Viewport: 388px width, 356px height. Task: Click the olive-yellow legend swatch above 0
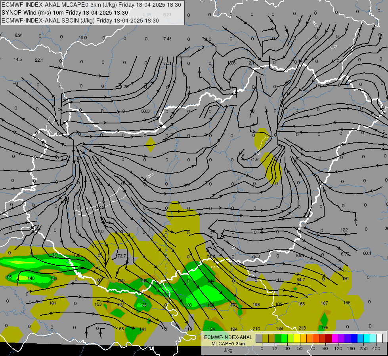(265, 338)
